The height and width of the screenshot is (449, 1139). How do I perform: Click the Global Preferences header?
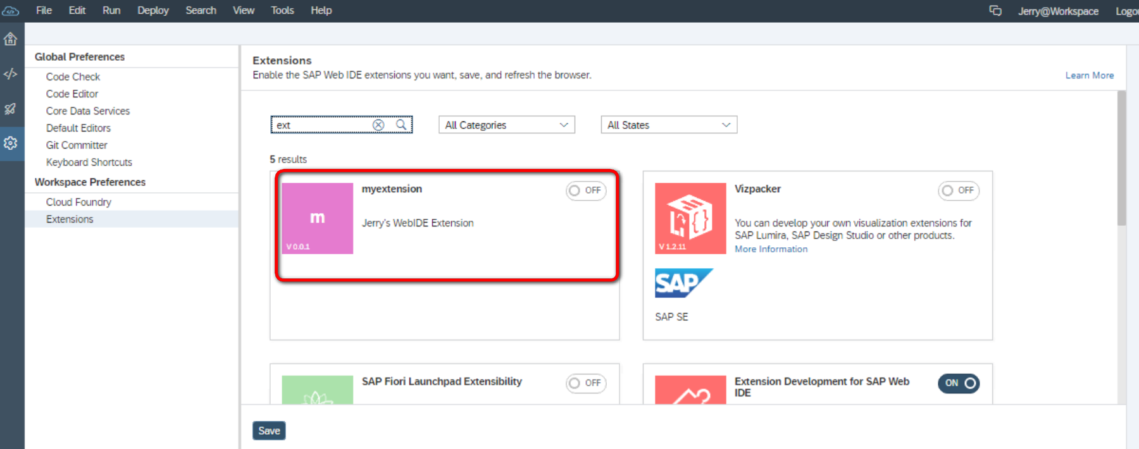click(80, 57)
